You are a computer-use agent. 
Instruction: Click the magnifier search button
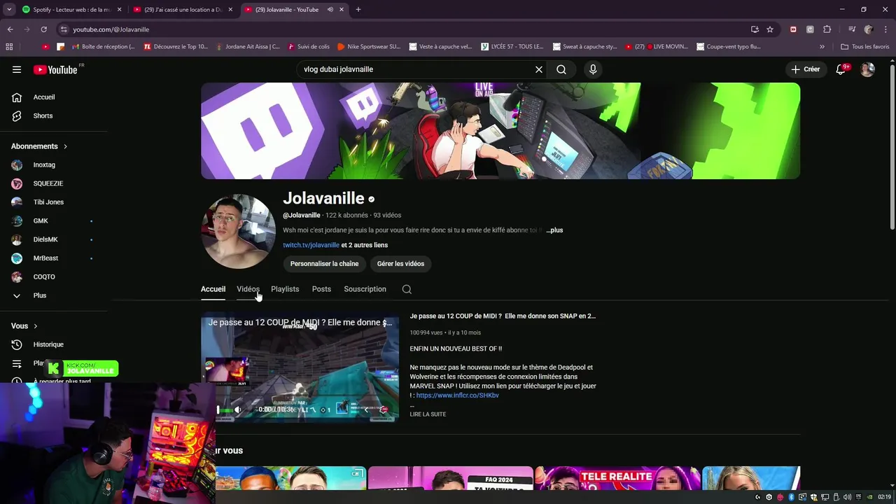[x=561, y=69]
